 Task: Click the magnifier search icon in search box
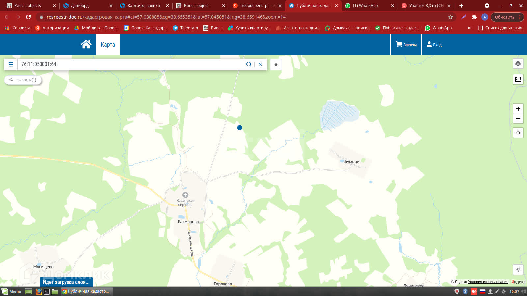tap(249, 64)
